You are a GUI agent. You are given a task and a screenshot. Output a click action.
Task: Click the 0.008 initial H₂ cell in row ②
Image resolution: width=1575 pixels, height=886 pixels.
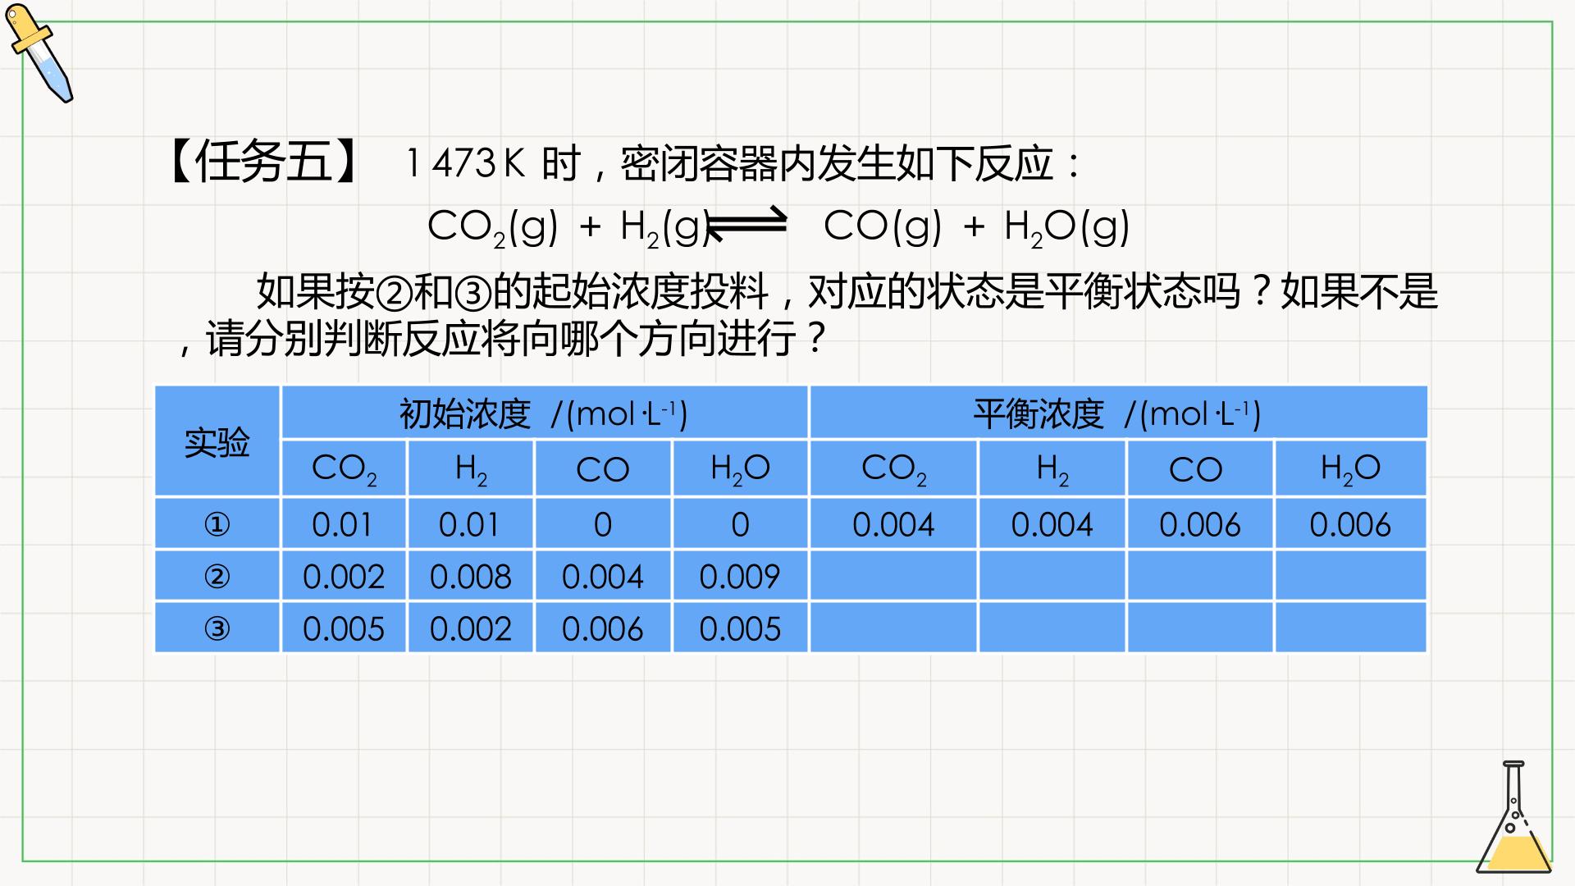[x=471, y=576]
